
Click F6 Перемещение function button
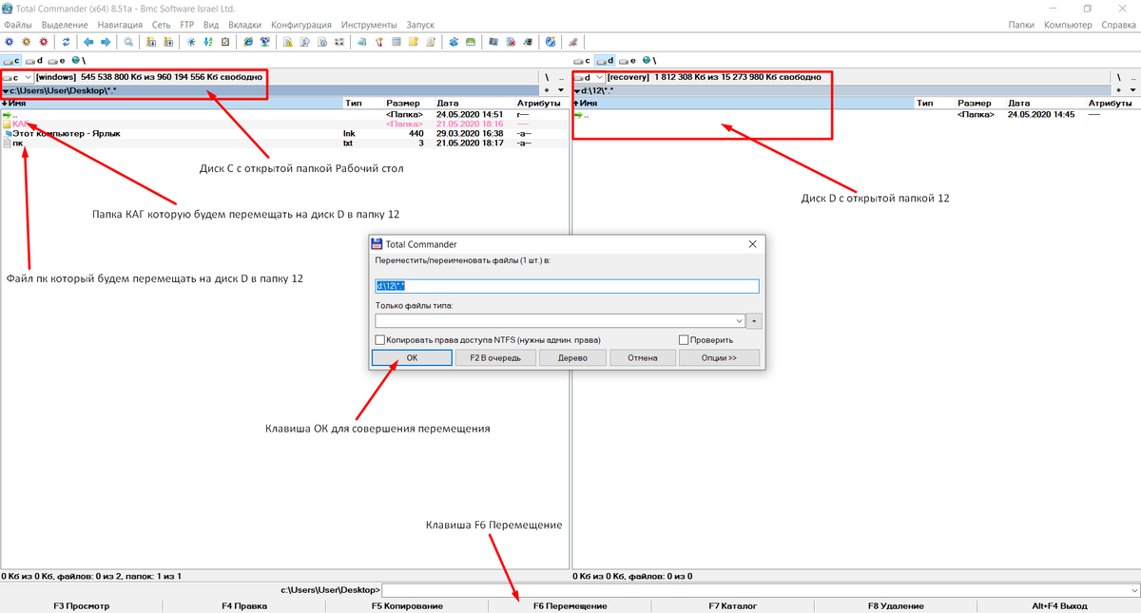click(570, 605)
